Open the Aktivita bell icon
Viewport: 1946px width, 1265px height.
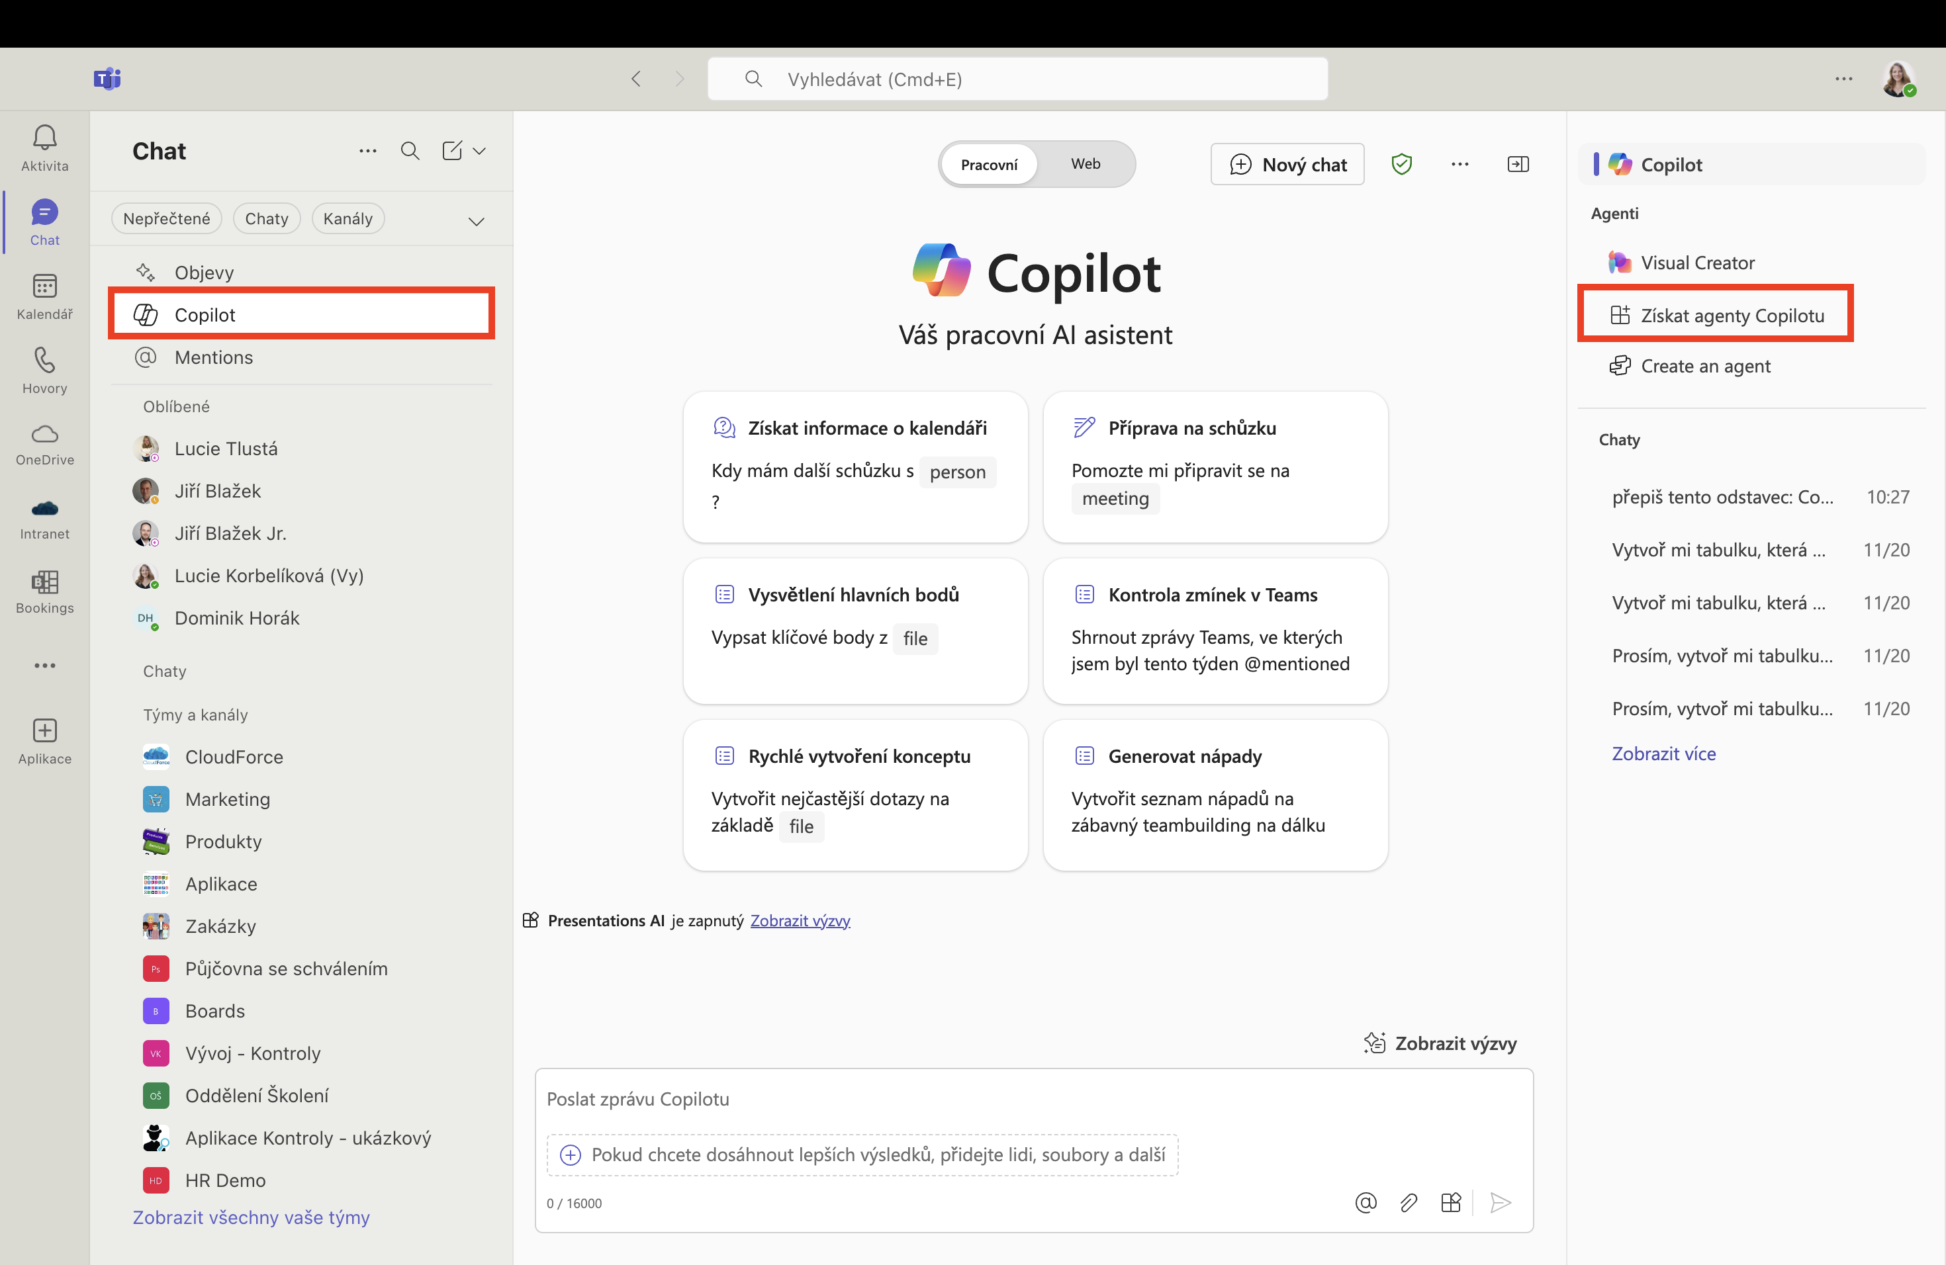(45, 138)
